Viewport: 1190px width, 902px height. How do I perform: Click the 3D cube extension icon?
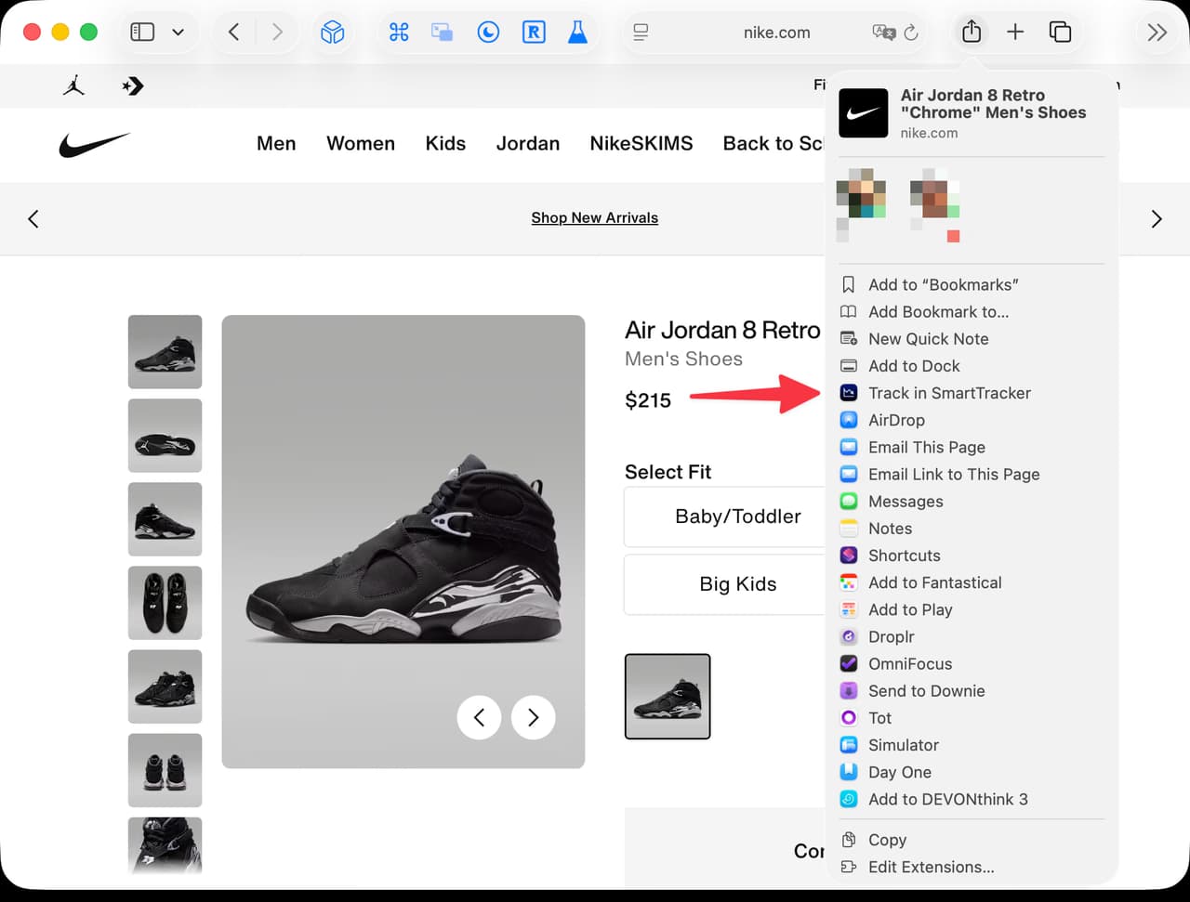tap(332, 33)
